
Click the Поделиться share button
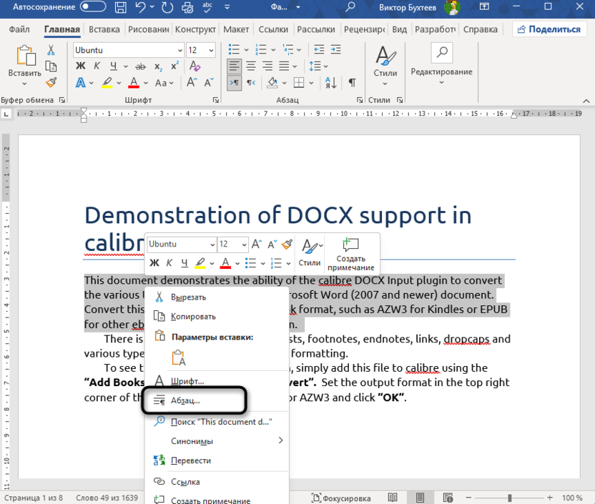click(x=549, y=29)
